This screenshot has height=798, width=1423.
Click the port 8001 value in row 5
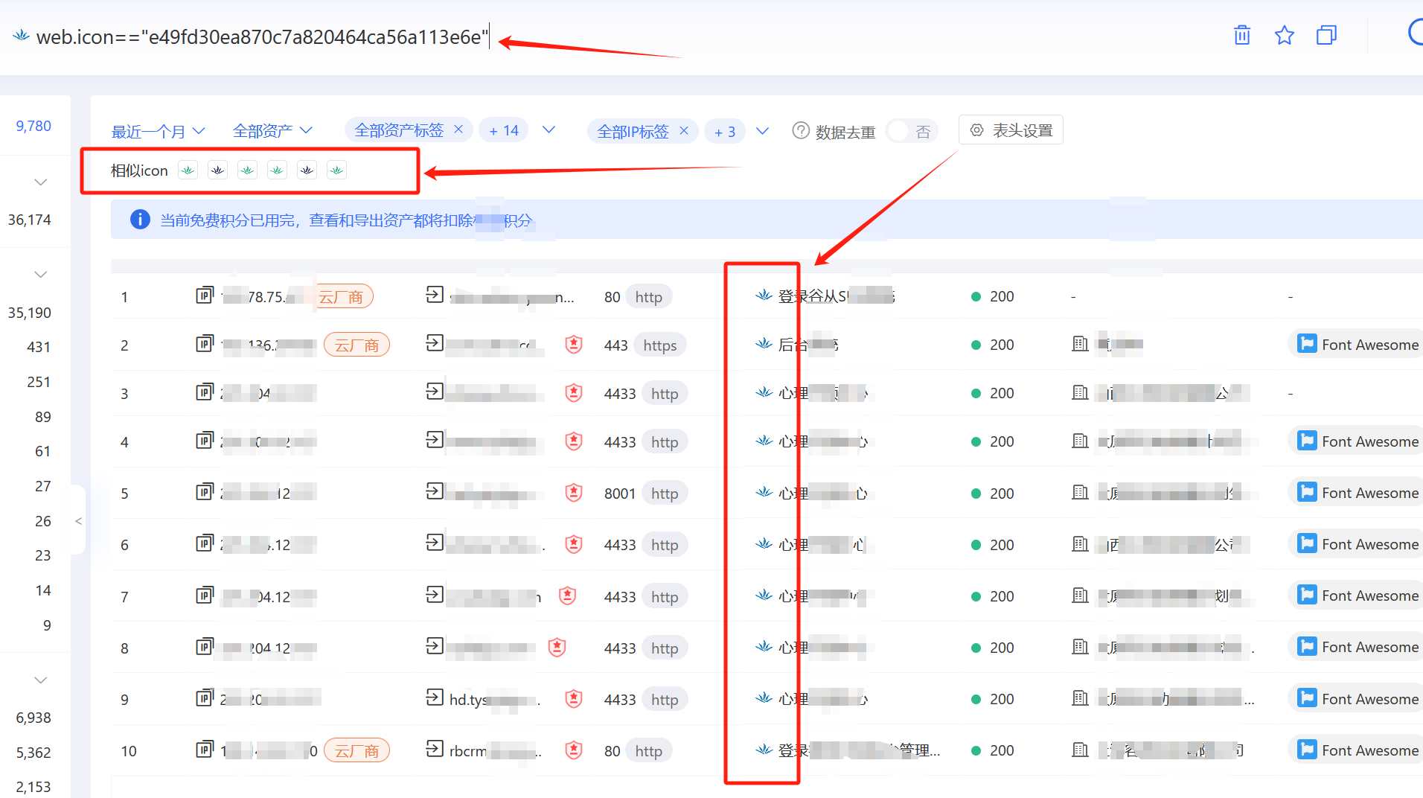point(619,494)
